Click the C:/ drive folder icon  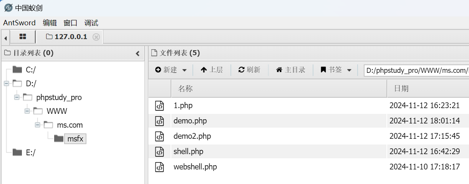(17, 69)
